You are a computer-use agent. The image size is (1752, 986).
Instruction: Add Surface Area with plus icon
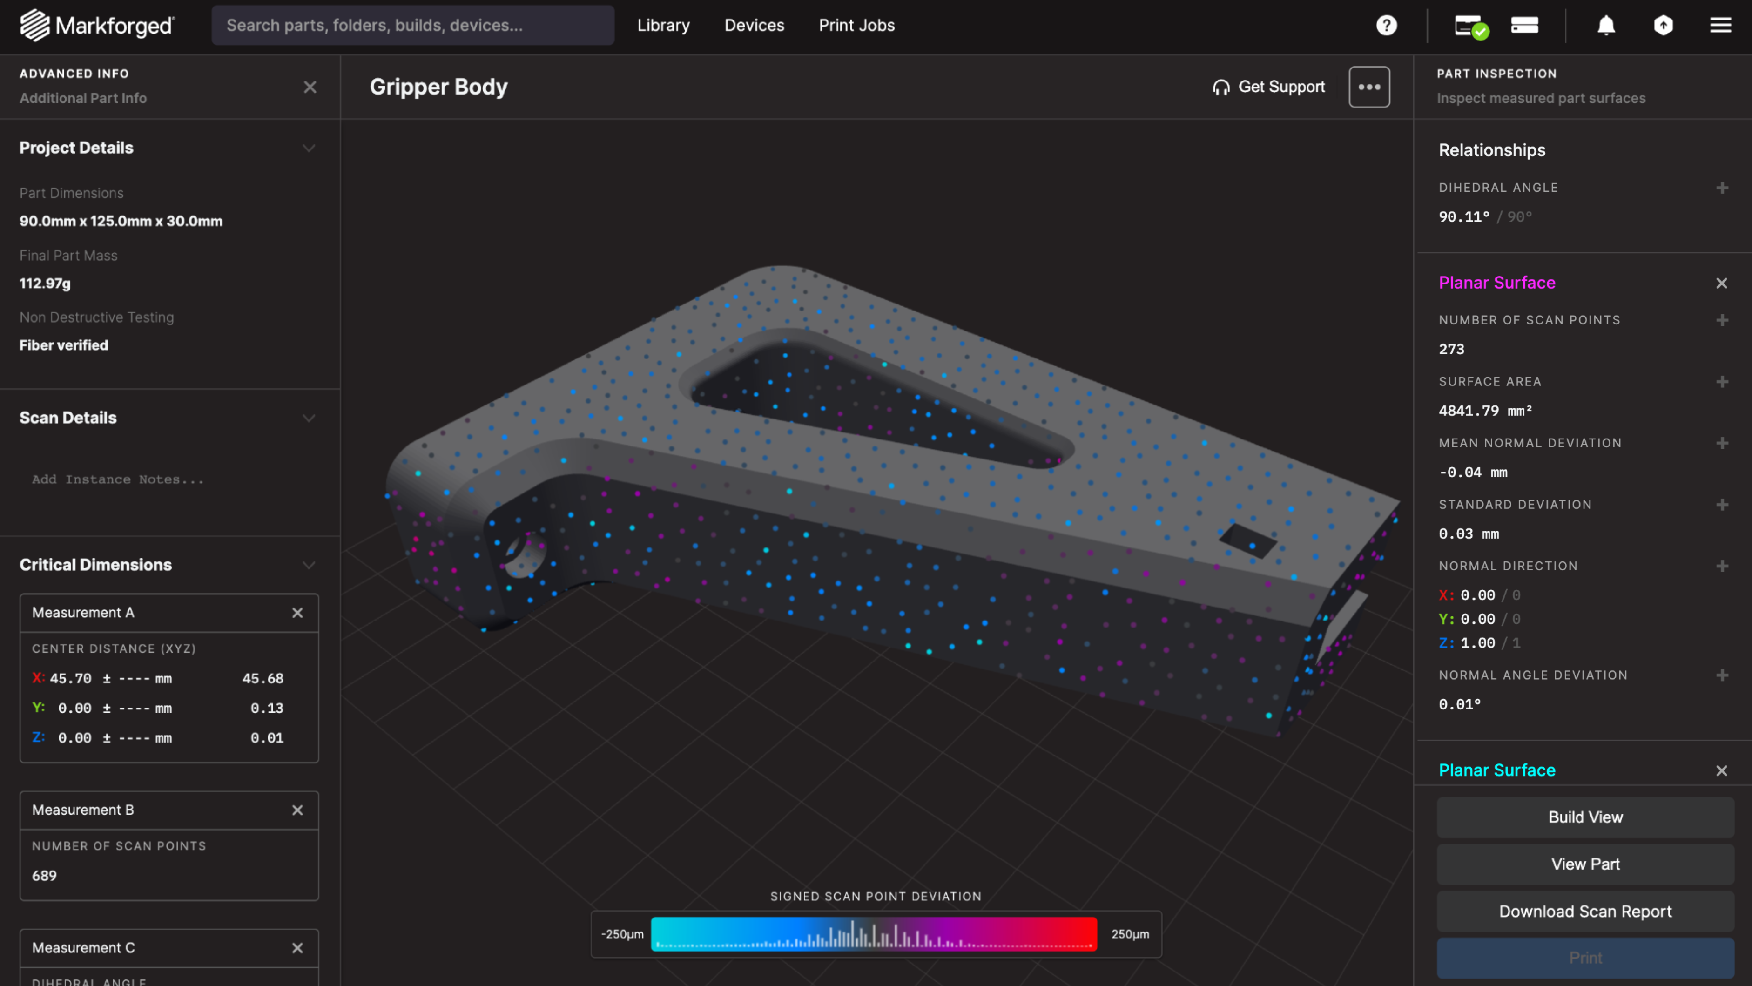[1721, 381]
